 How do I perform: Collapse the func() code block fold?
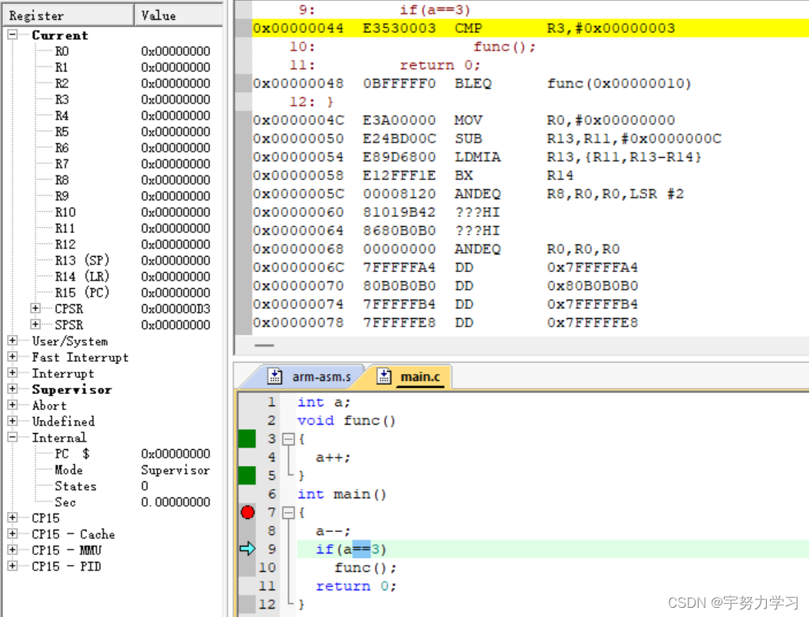click(288, 439)
